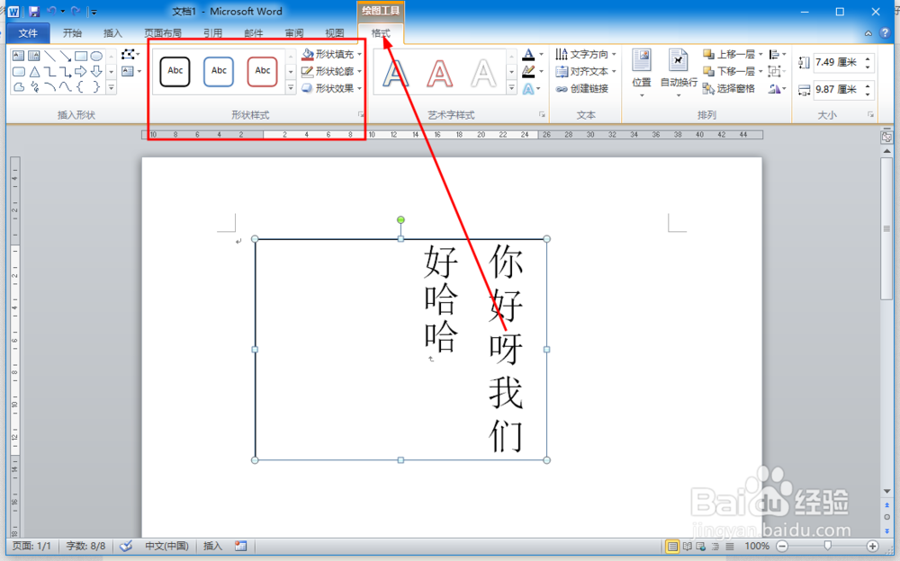Open the 选择窗格 selection pane
The height and width of the screenshot is (561, 900).
(x=738, y=88)
